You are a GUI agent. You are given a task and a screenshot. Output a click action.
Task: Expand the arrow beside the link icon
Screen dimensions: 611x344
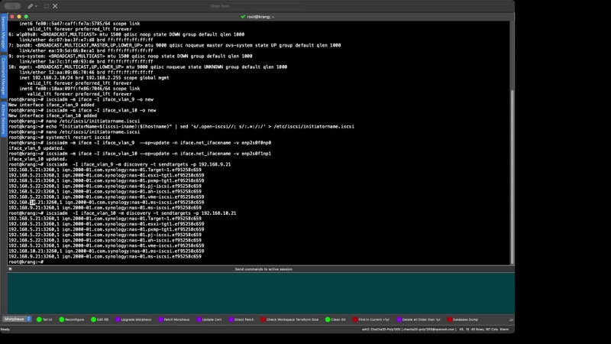36,6
